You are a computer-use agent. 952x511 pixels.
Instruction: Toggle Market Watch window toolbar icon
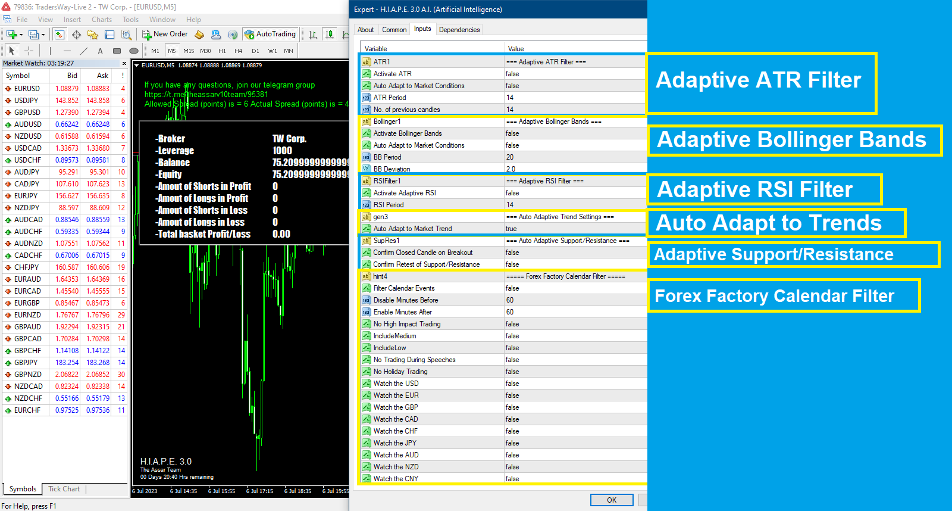(x=59, y=35)
